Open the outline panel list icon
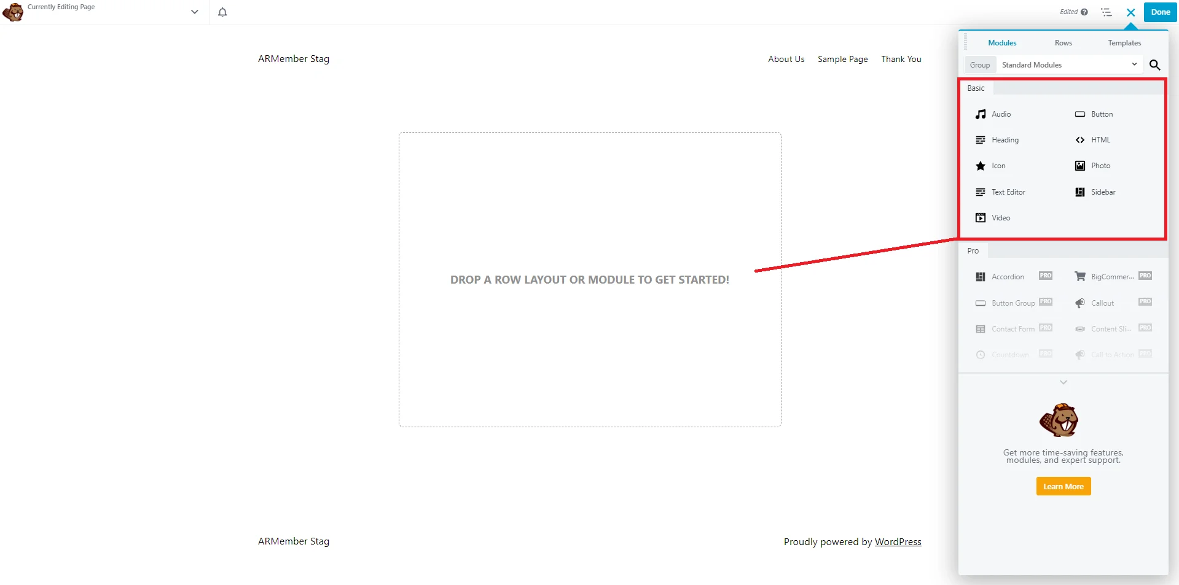The height and width of the screenshot is (585, 1179). pyautogui.click(x=1107, y=12)
